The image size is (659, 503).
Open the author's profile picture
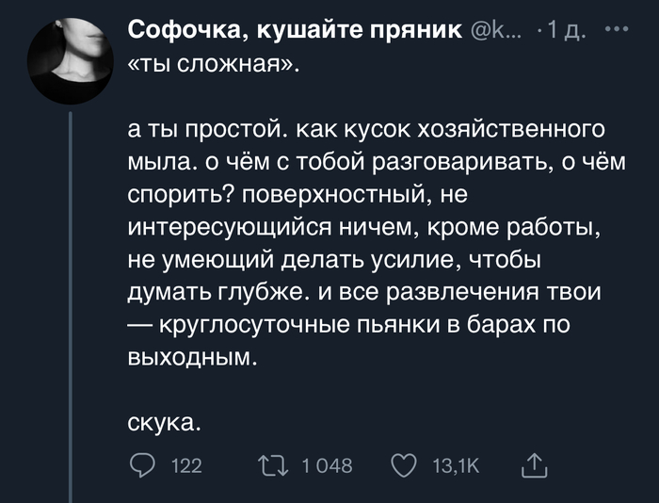71,62
